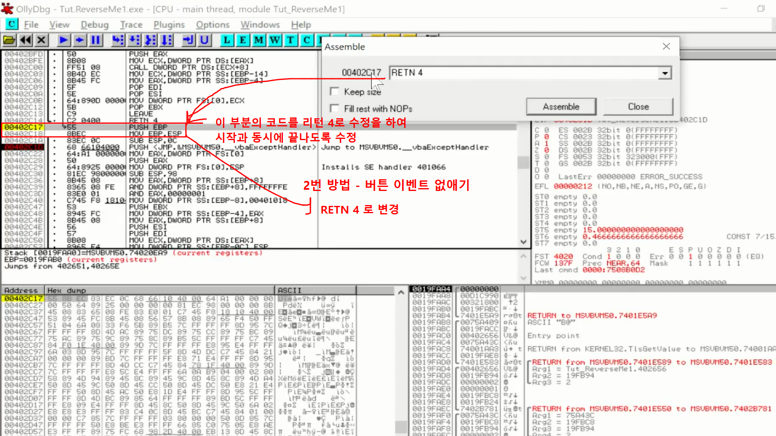Restart program with the rewind icon
Image resolution: width=776 pixels, height=436 pixels.
pyautogui.click(x=25, y=40)
